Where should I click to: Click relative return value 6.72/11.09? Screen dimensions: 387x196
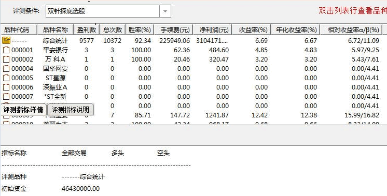click(x=363, y=40)
